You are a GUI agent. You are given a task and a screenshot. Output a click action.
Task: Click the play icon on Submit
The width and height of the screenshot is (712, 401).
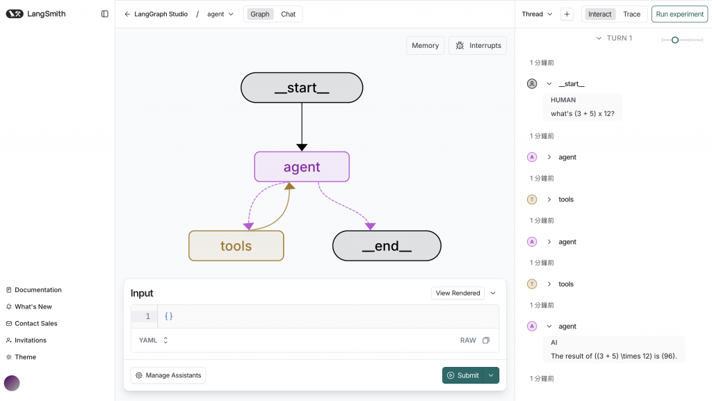451,375
